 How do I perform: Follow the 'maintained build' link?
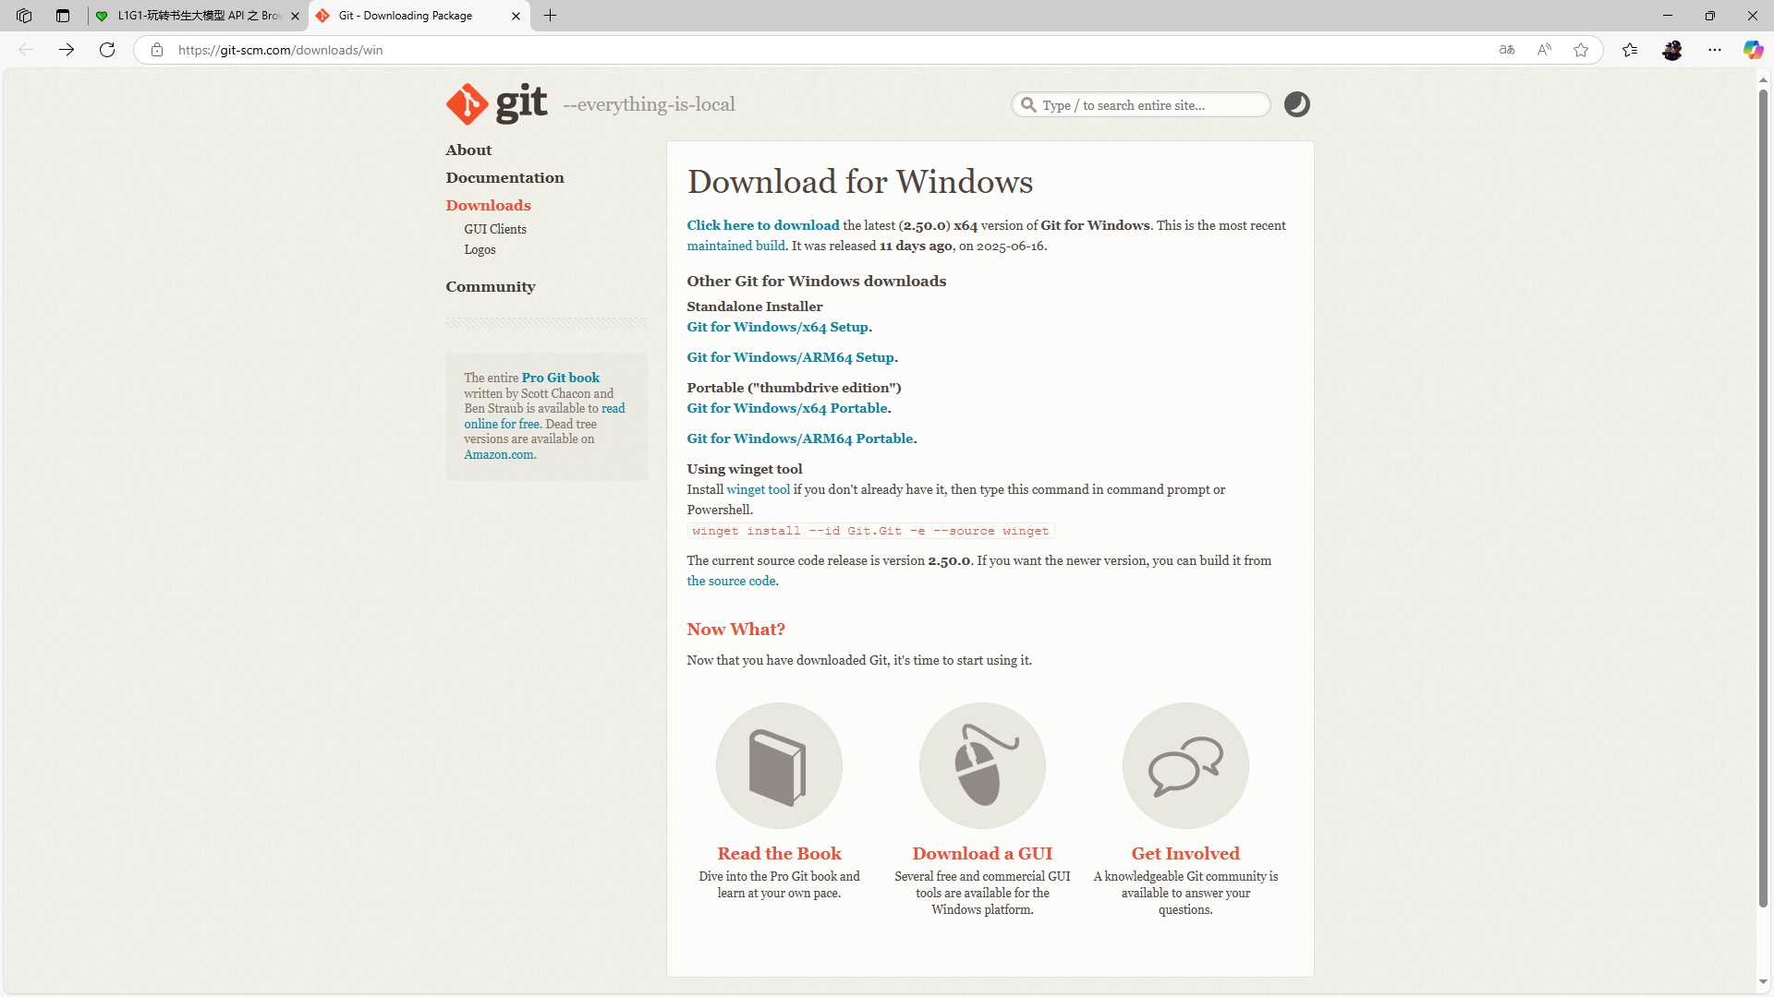[x=735, y=246]
